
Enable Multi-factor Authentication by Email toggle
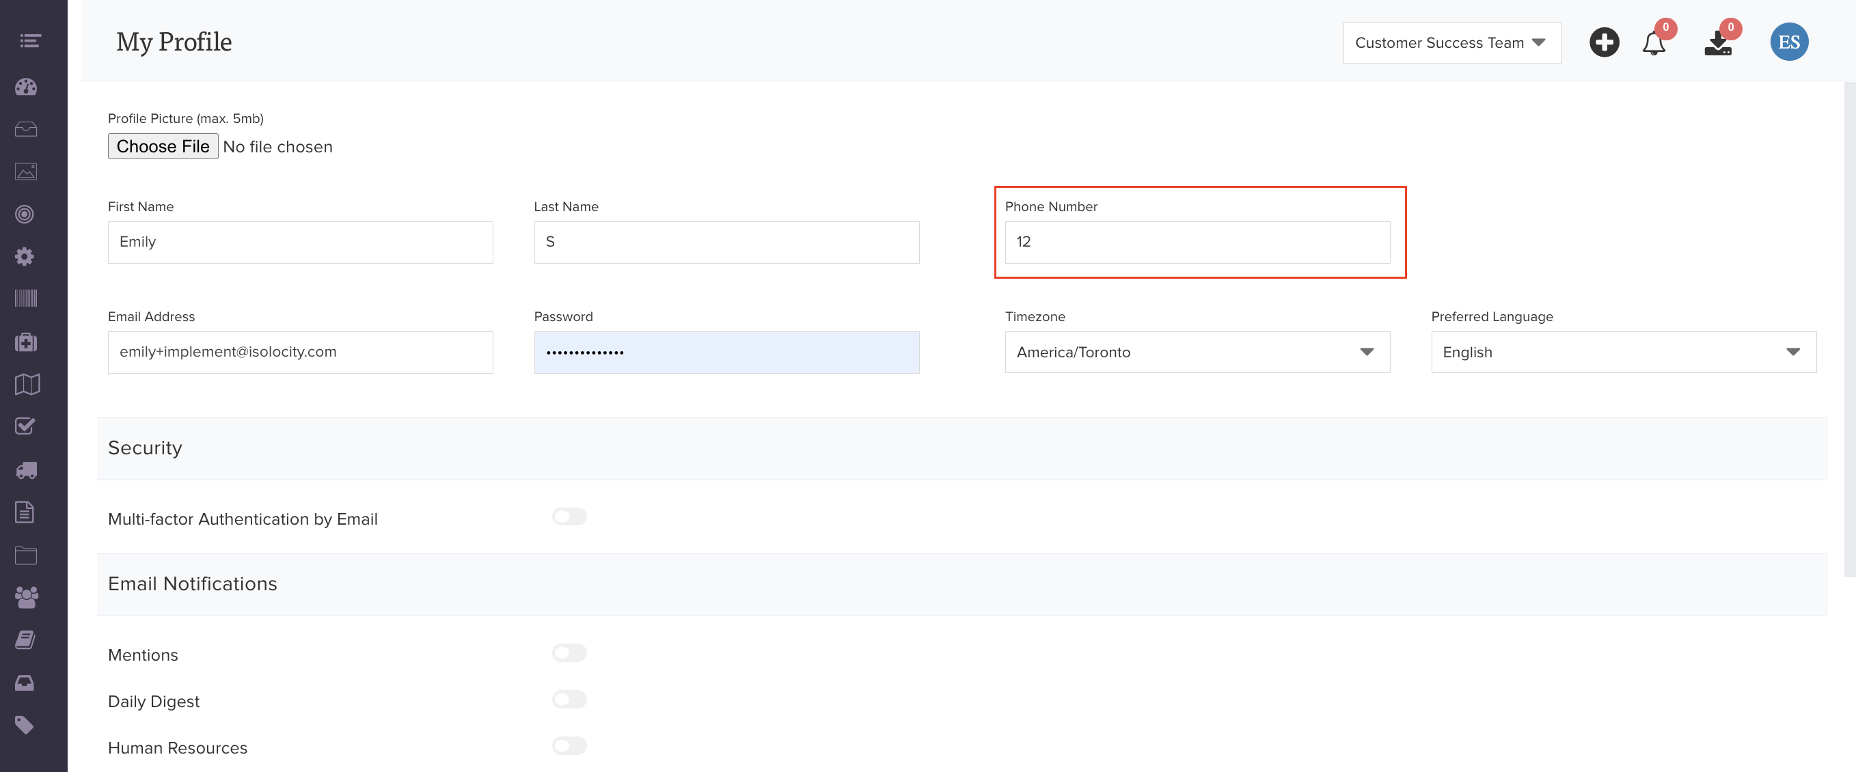click(x=569, y=517)
